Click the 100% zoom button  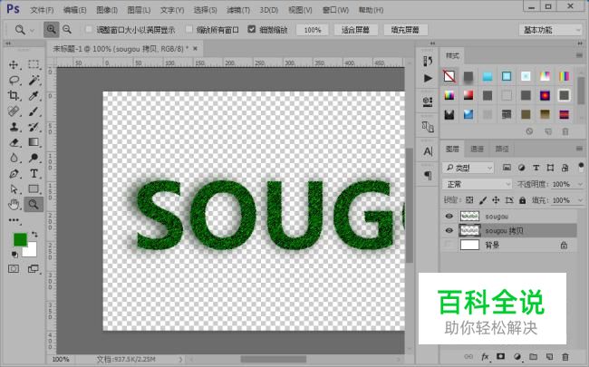pyautogui.click(x=312, y=30)
